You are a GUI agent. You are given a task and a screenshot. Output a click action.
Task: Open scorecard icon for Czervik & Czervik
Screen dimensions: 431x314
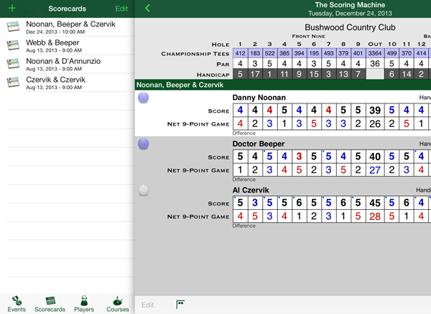point(13,82)
